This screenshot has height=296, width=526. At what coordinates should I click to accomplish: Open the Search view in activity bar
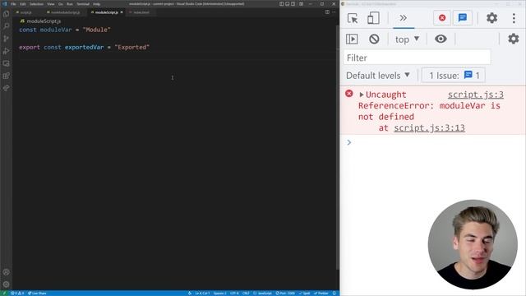6,26
